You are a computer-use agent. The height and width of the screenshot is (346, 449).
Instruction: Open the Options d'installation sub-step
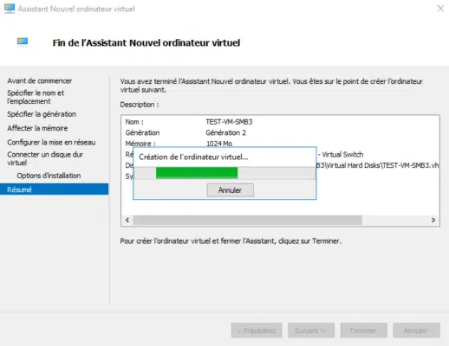coord(49,176)
